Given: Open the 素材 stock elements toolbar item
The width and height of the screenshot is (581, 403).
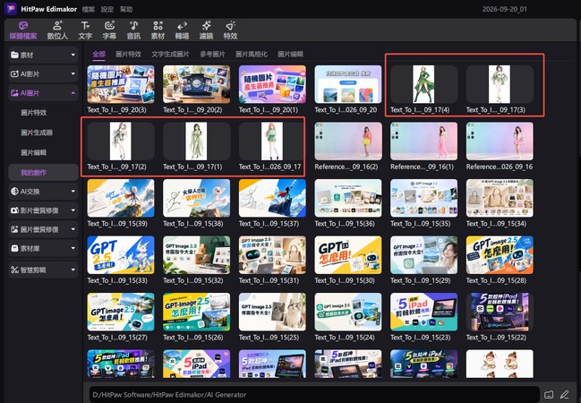Looking at the screenshot, I should pyautogui.click(x=158, y=30).
